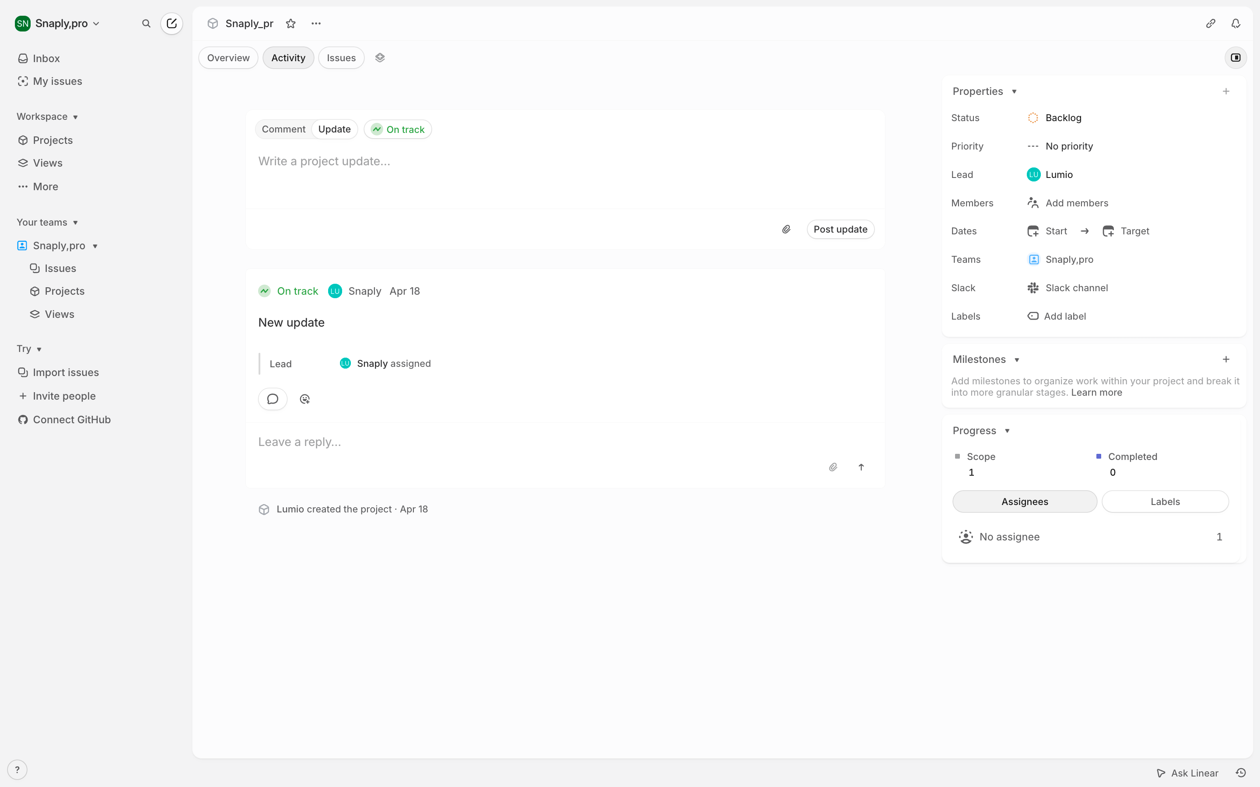Open the history clock icon at bottom

click(x=1241, y=773)
